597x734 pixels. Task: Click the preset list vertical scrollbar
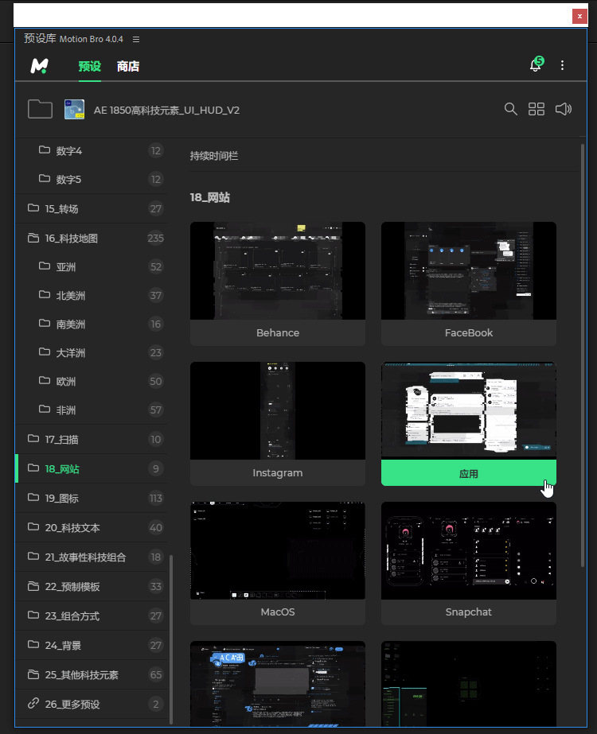[x=583, y=355]
